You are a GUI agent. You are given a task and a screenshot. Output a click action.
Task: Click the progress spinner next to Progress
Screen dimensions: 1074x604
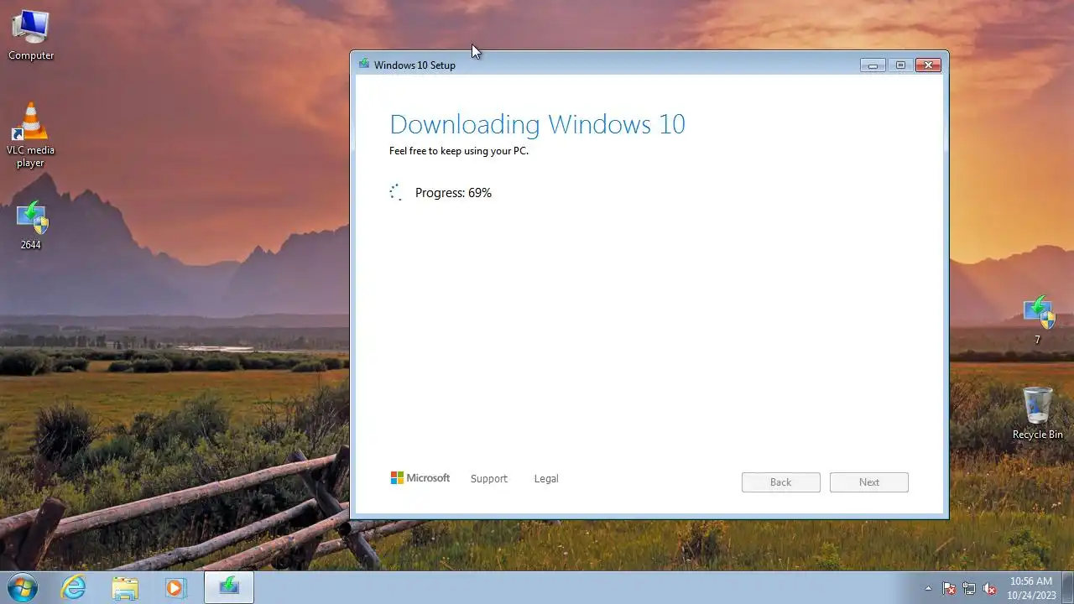pyautogui.click(x=396, y=193)
